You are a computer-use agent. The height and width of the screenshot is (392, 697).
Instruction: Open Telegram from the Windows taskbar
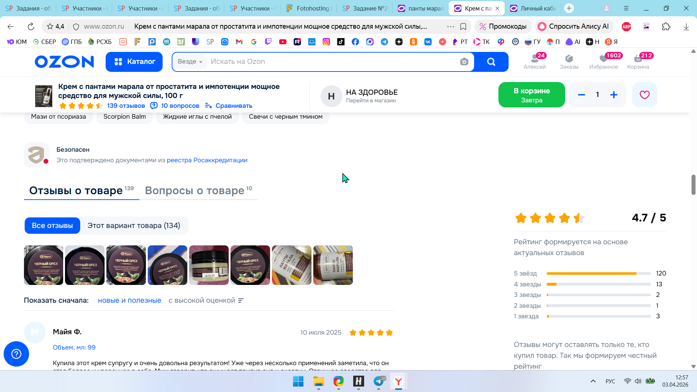pos(379,381)
